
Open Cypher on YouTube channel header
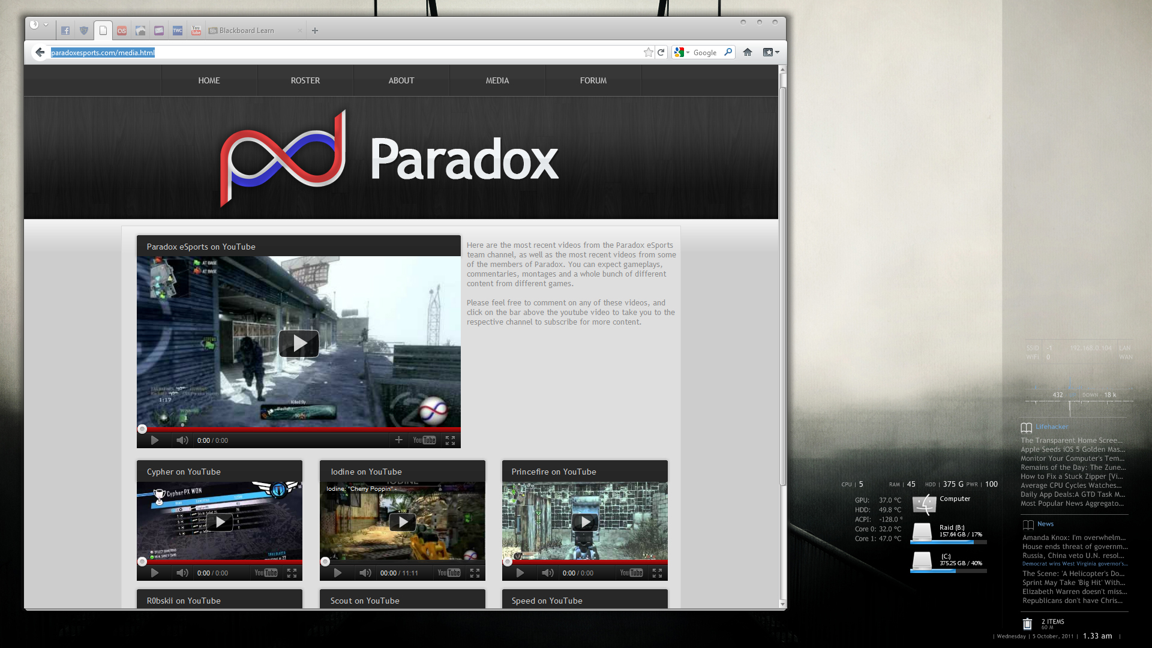click(220, 472)
